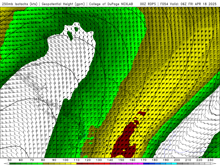Click the dark blue swatch right after the 170 mark in the color bar
The image size is (220, 165).
pyautogui.click(x=146, y=164)
